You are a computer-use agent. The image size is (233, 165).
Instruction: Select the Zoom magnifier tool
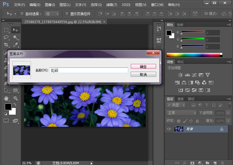pyautogui.click(x=15, y=98)
